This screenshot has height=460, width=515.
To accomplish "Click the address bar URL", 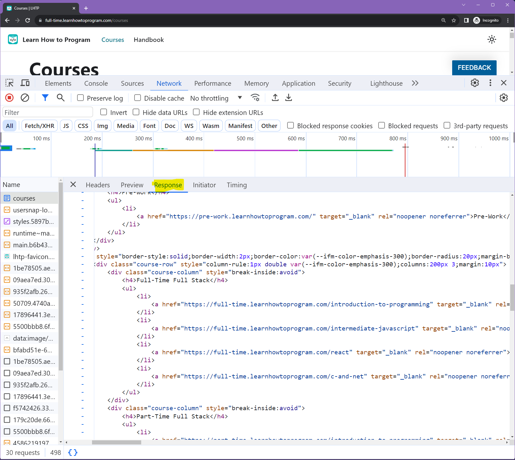I will 87,20.
